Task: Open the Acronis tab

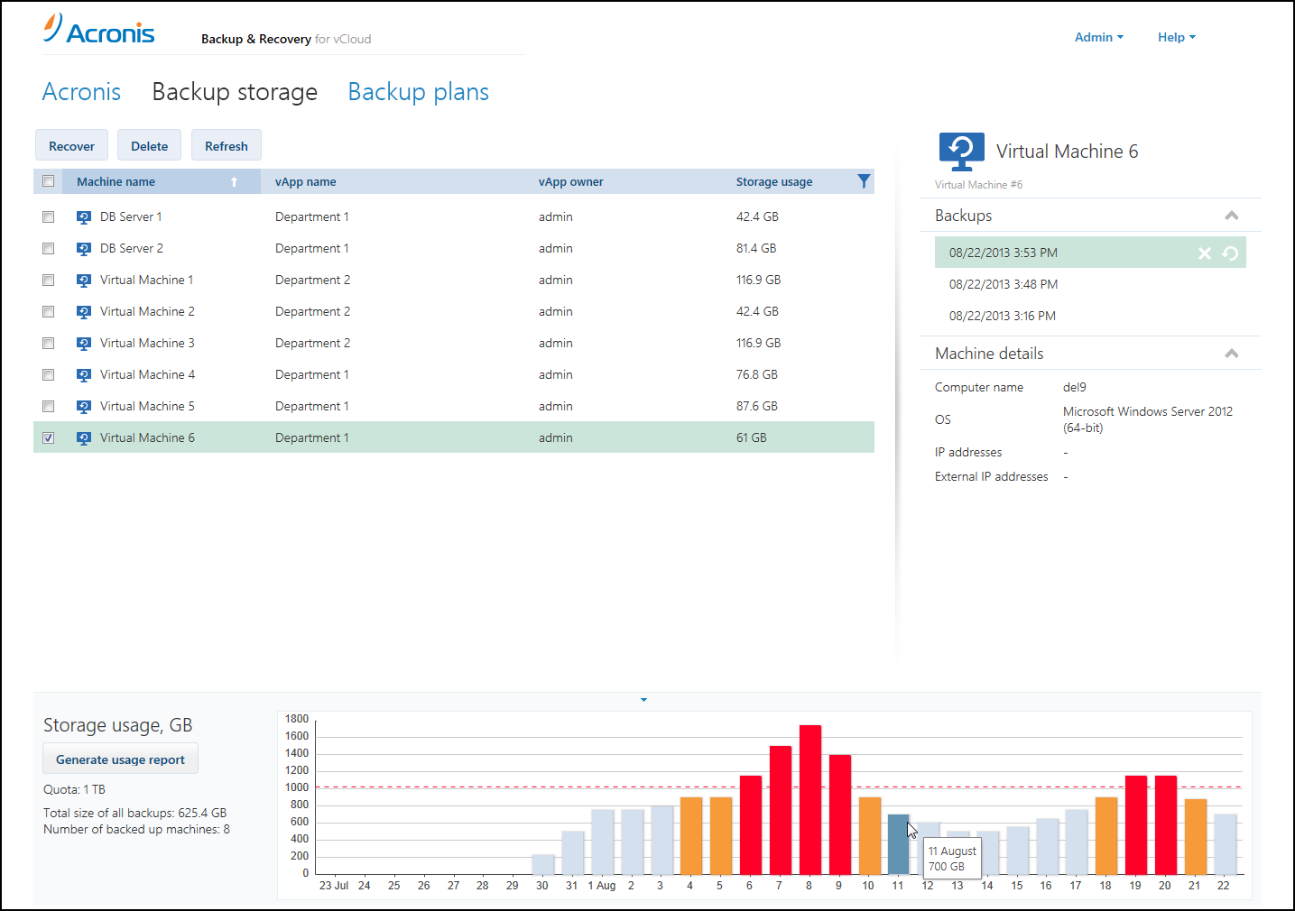Action: 81,92
